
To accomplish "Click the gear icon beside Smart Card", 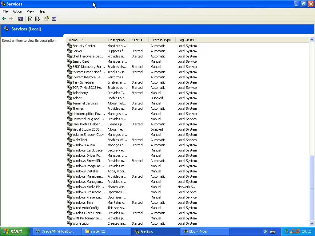I will (x=70, y=61).
